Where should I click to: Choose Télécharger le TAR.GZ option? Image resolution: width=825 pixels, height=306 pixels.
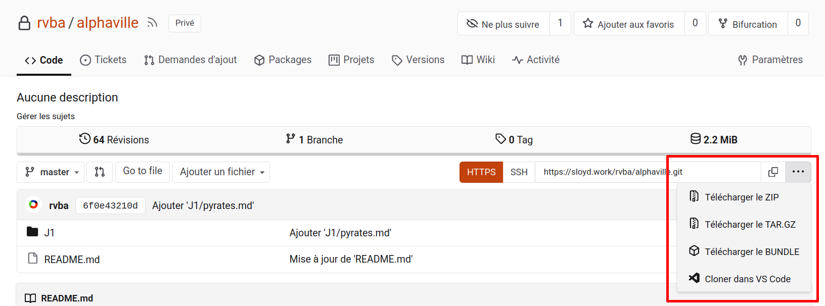coord(750,224)
